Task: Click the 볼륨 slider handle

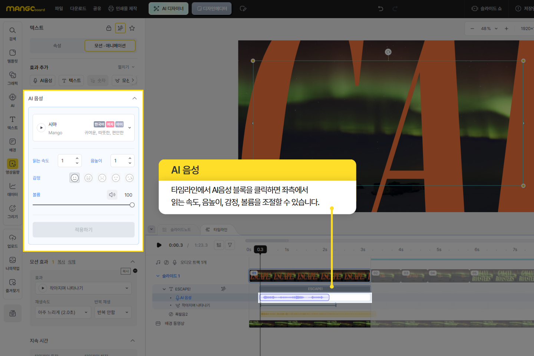Action: pyautogui.click(x=132, y=205)
